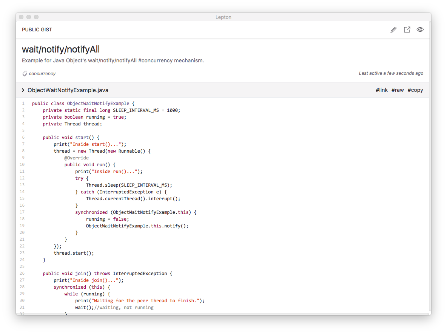Click the 'public void run() {' line
The width and height of the screenshot is (447, 334).
90,165
